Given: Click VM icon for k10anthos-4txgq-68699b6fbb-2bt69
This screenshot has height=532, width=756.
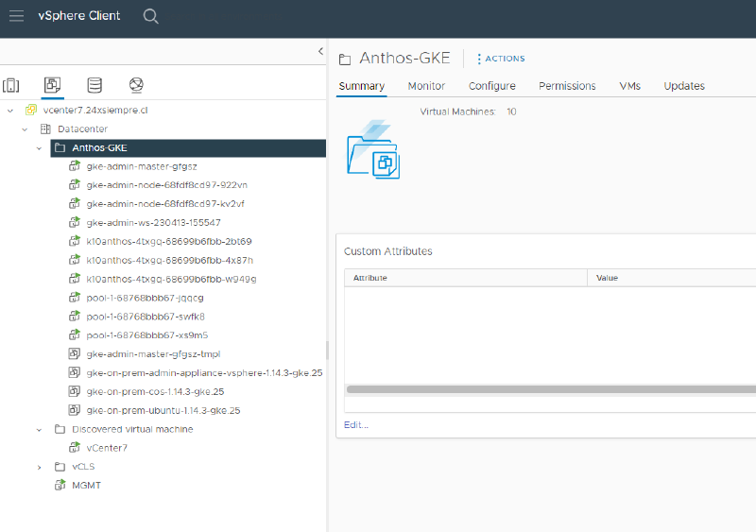Looking at the screenshot, I should click(x=75, y=241).
